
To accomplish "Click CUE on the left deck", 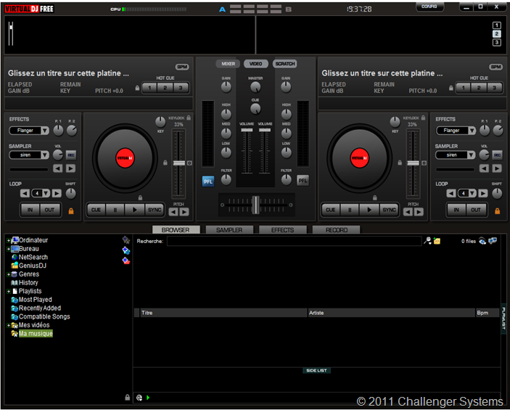I will (96, 210).
